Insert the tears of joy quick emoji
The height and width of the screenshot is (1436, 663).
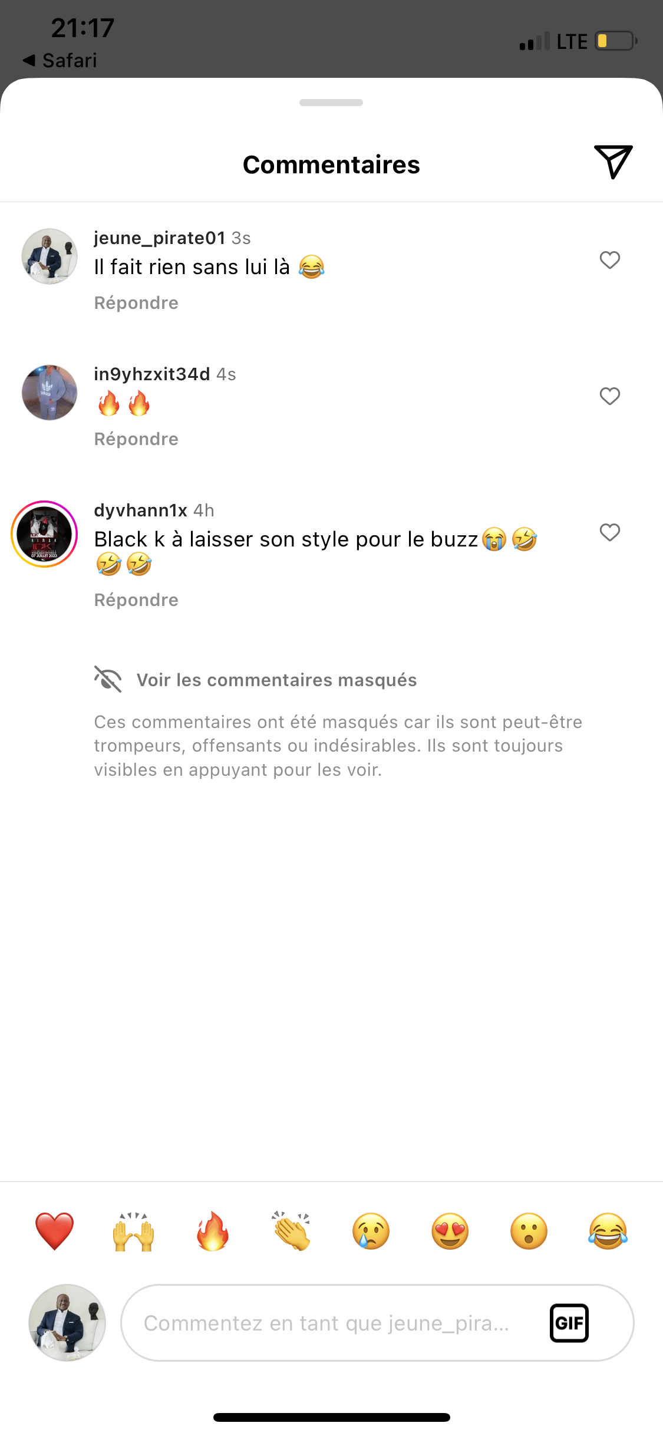tap(608, 1231)
